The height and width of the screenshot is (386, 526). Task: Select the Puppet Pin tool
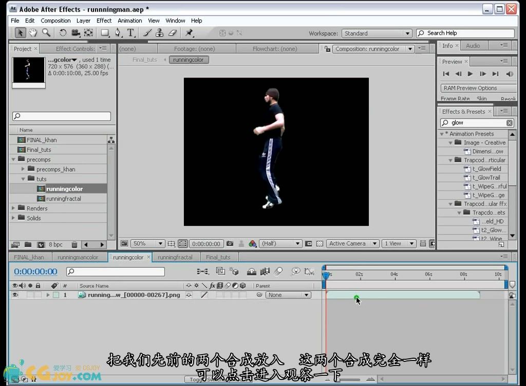point(189,33)
